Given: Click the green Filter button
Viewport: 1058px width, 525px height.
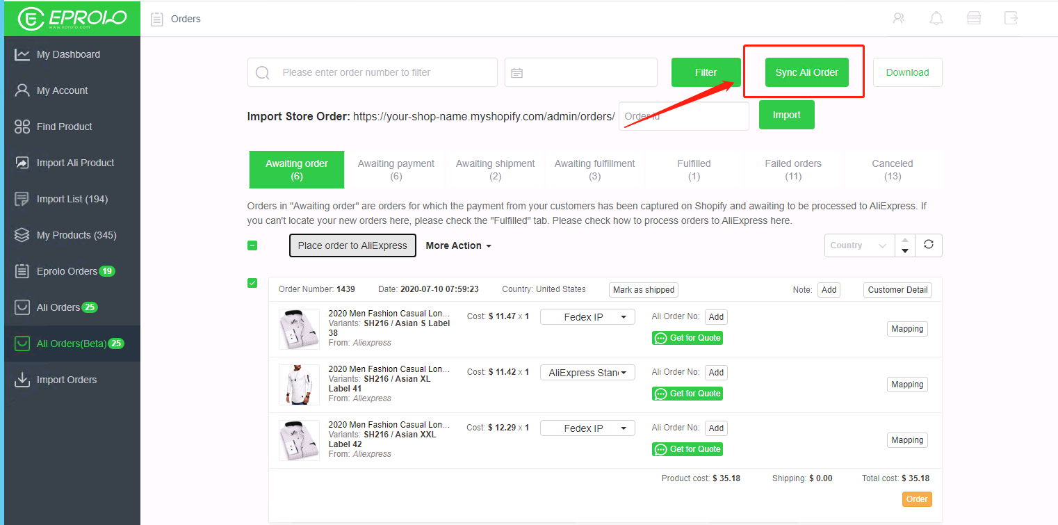Looking at the screenshot, I should (x=706, y=72).
